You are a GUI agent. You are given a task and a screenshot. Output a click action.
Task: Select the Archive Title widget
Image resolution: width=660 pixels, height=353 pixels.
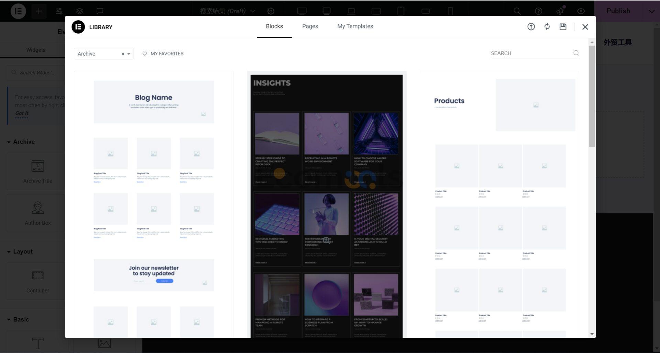[37, 172]
